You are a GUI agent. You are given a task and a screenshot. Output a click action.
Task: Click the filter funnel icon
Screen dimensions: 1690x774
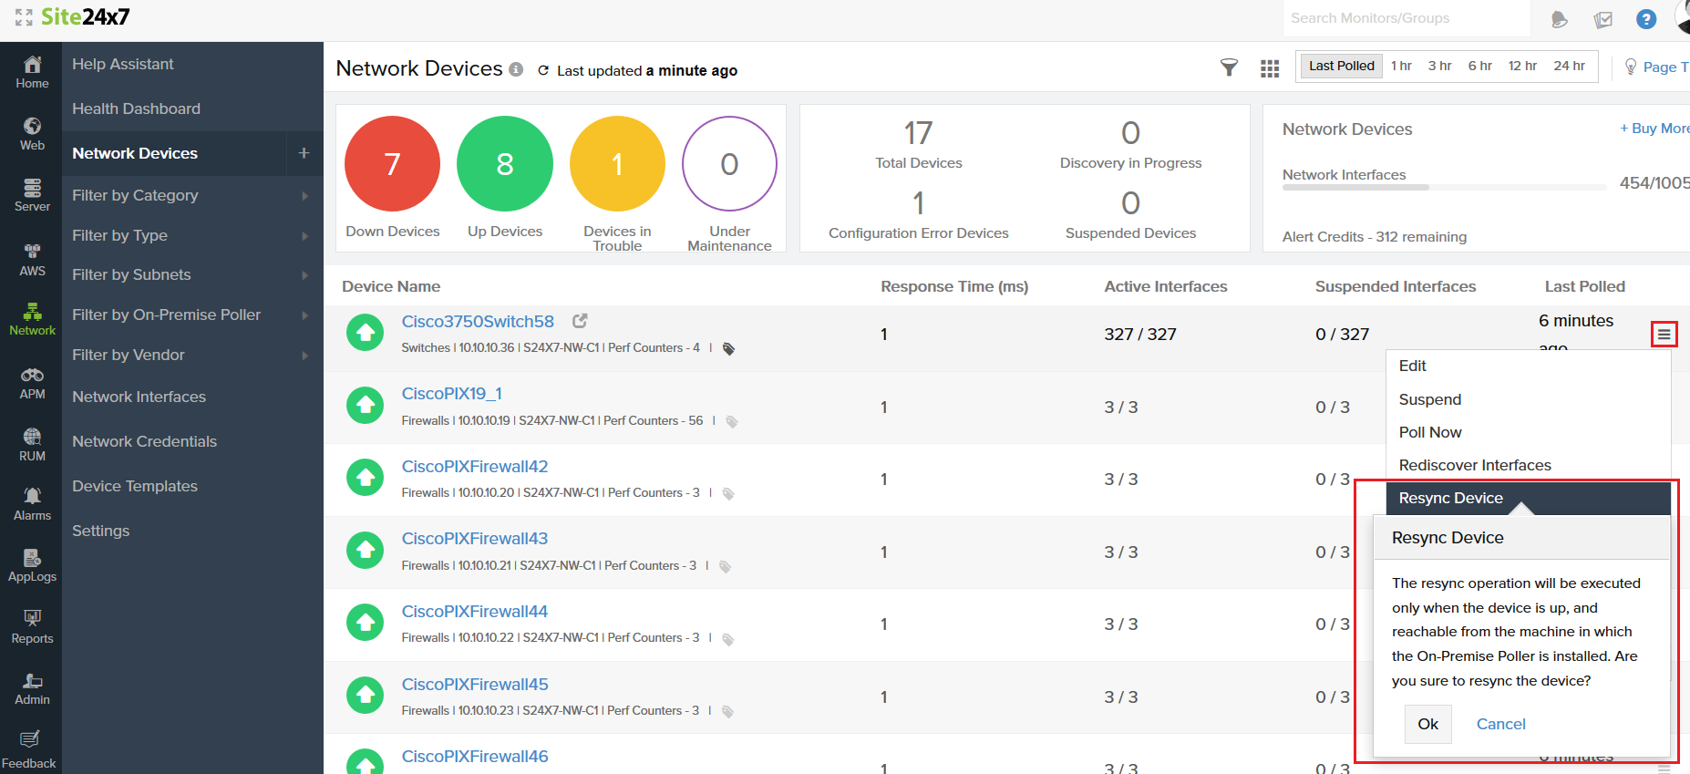click(1229, 67)
